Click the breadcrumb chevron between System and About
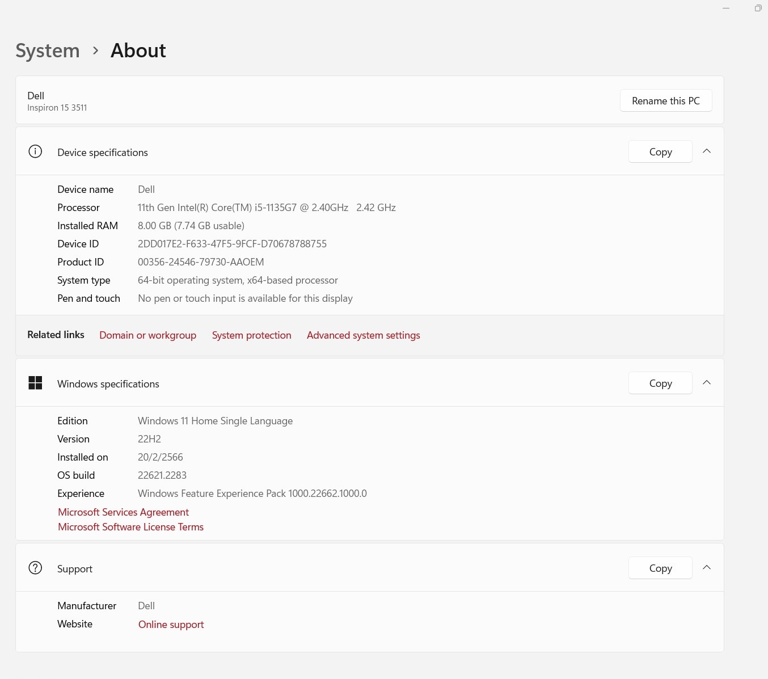The height and width of the screenshot is (679, 768). [x=95, y=50]
